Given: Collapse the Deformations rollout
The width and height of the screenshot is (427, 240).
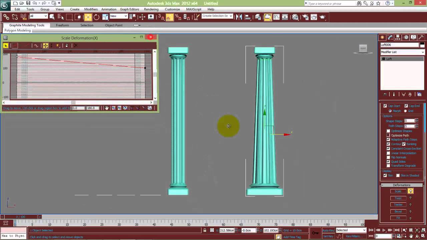Looking at the screenshot, I should point(401,185).
